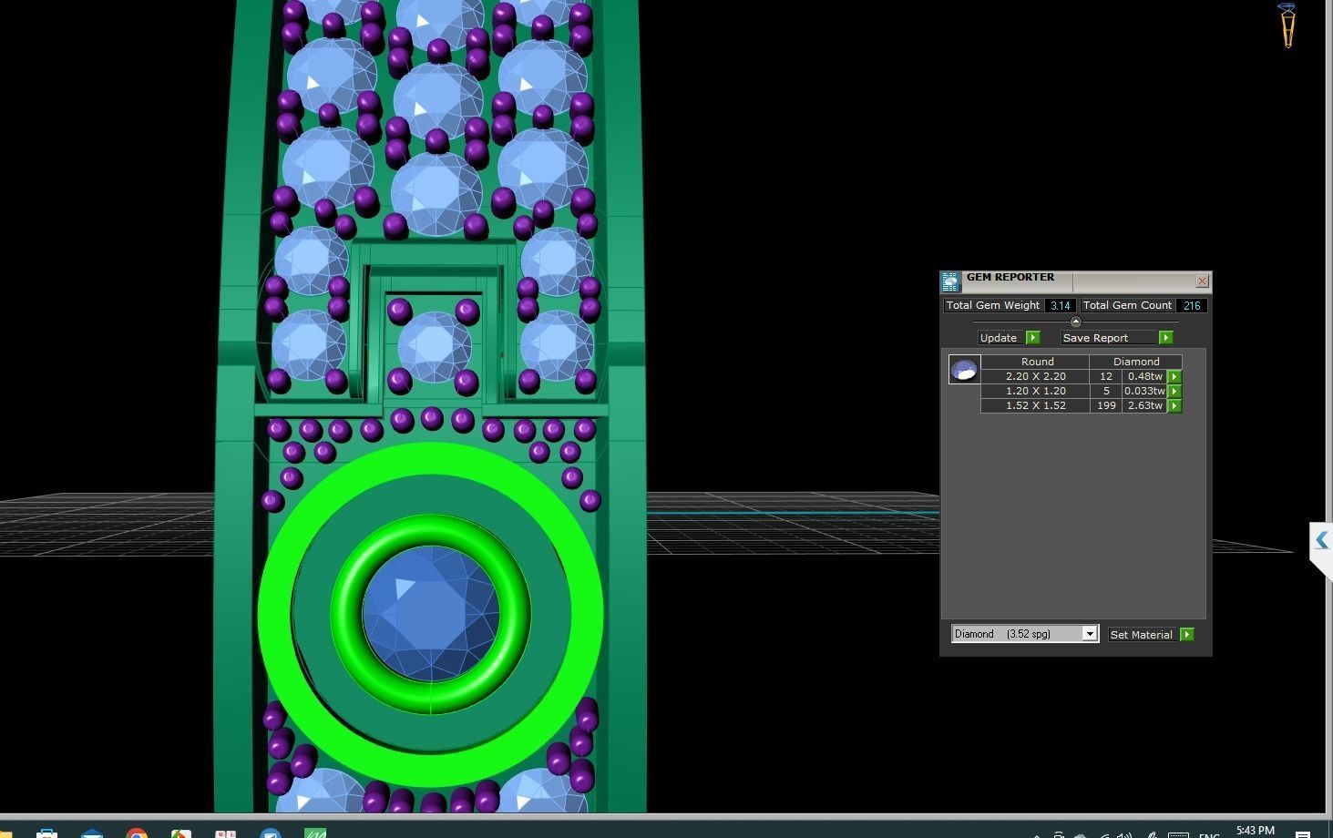This screenshot has height=838, width=1333.
Task: Select the 1.20 X 1.20 size cell
Action: (x=1036, y=391)
